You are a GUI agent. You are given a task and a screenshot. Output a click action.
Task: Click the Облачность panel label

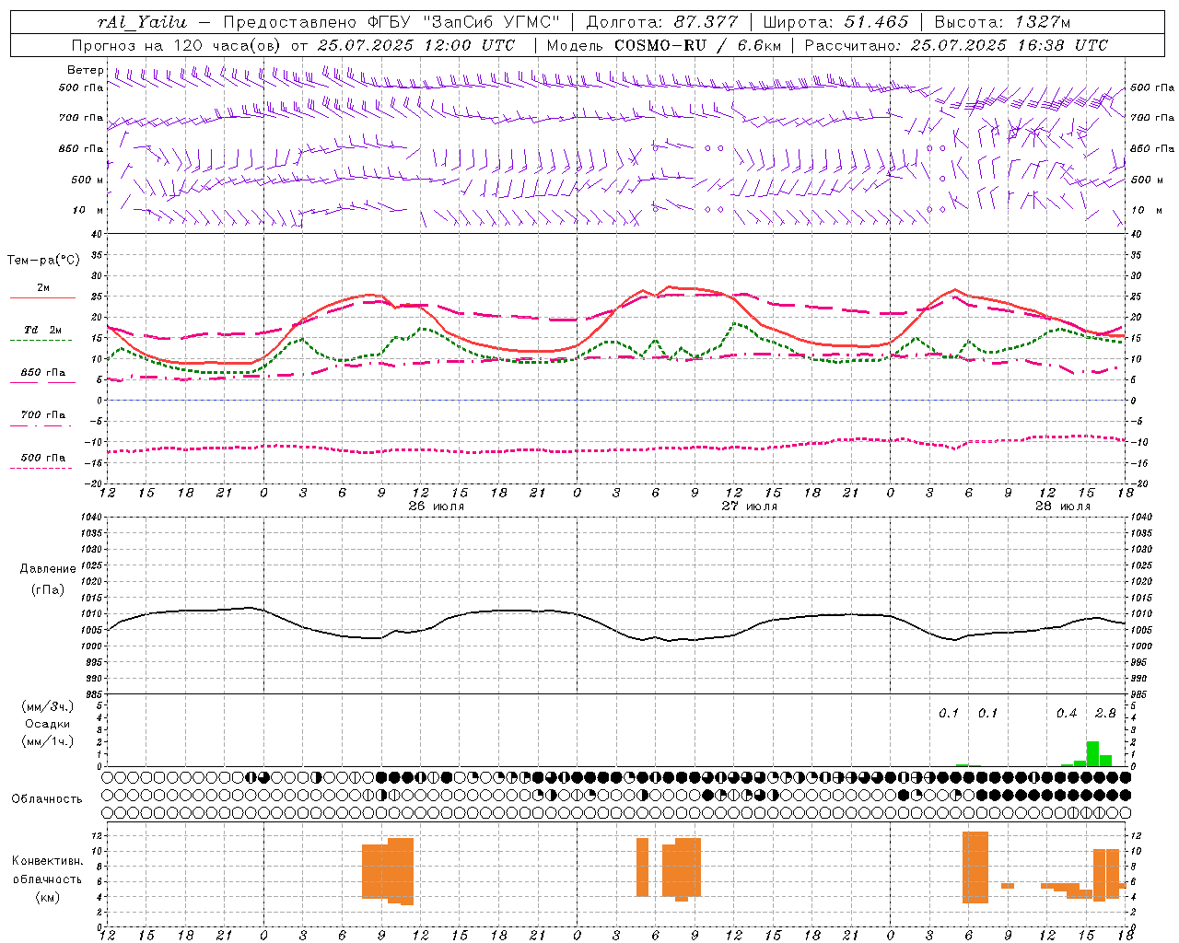(46, 799)
